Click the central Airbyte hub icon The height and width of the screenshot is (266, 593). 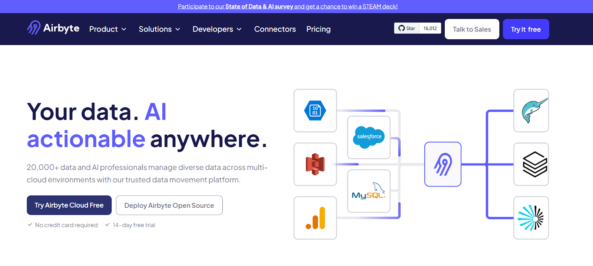[x=443, y=164]
